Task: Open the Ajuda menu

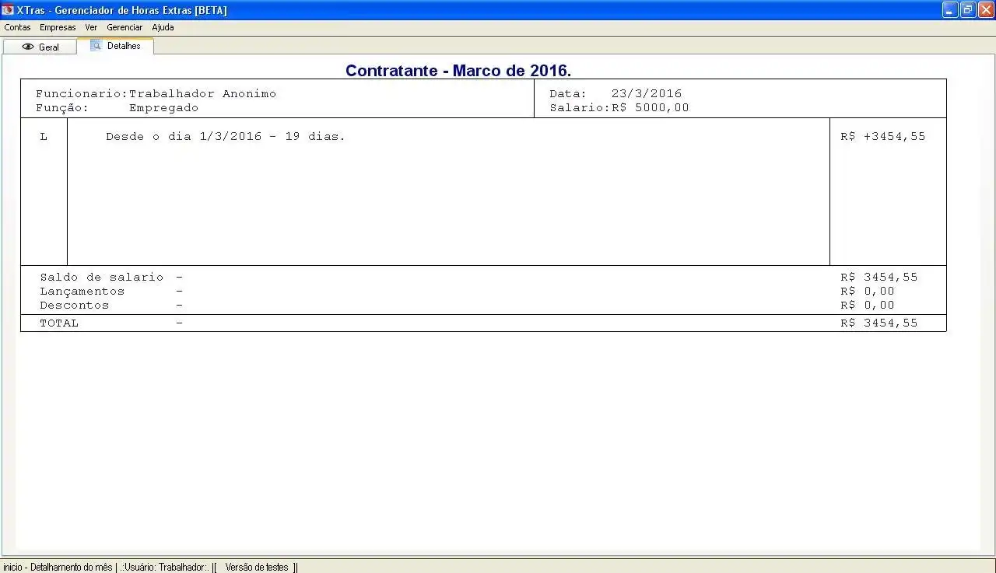Action: (163, 27)
